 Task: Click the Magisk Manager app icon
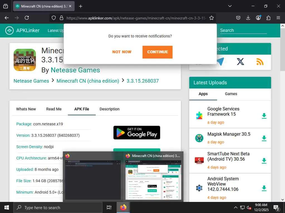tap(199, 138)
